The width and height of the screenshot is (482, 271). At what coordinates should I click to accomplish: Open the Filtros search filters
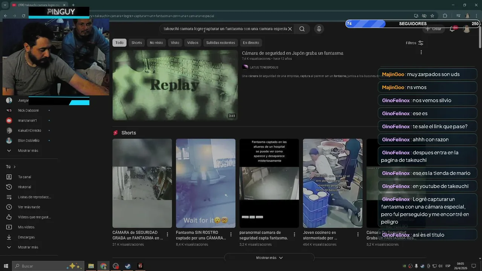(x=415, y=43)
